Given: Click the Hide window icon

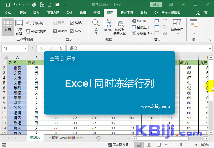Looking at the screenshot, I should (x=157, y=27).
